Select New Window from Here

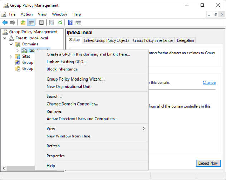(x=92, y=136)
